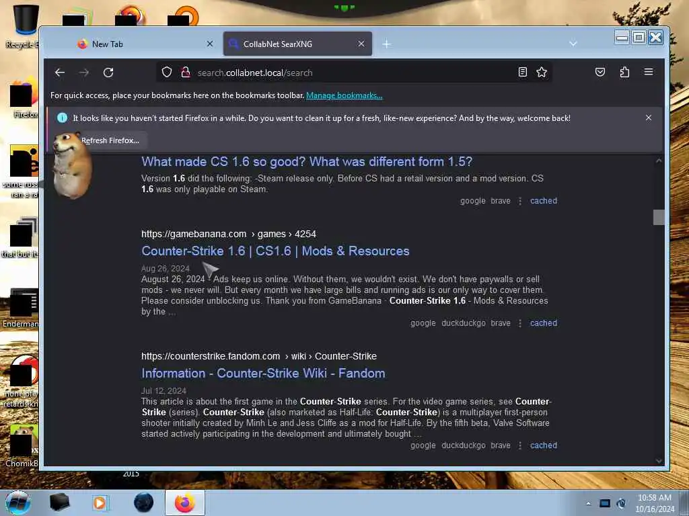Click the Refresh Firefox button
This screenshot has width=689, height=516.
(x=110, y=140)
